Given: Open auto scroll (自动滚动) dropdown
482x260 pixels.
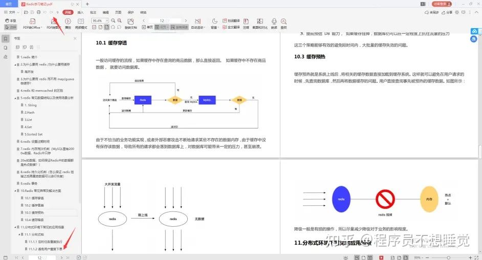Looking at the screenshot, I should click(198, 24).
